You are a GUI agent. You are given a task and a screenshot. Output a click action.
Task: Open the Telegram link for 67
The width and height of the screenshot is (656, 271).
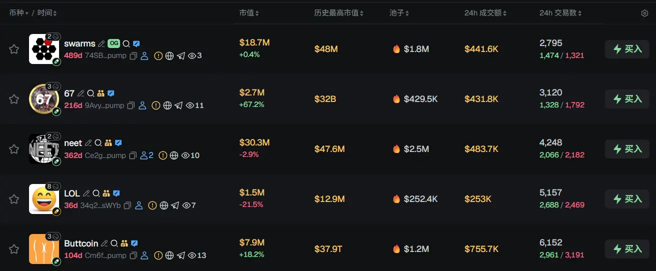click(179, 105)
